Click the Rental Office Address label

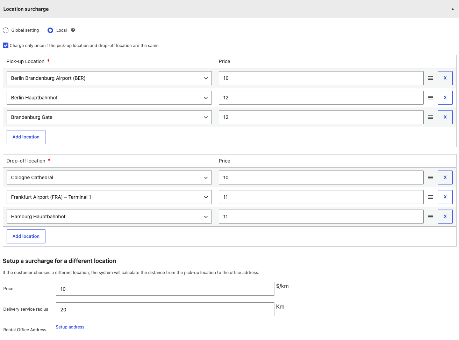[x=25, y=330]
